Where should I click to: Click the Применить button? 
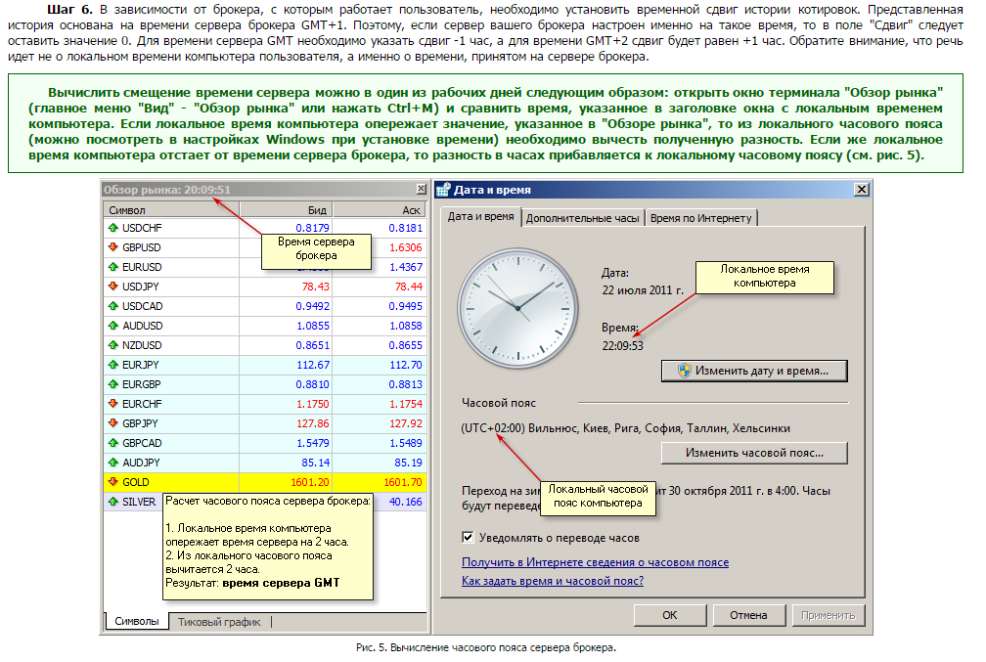pos(828,615)
